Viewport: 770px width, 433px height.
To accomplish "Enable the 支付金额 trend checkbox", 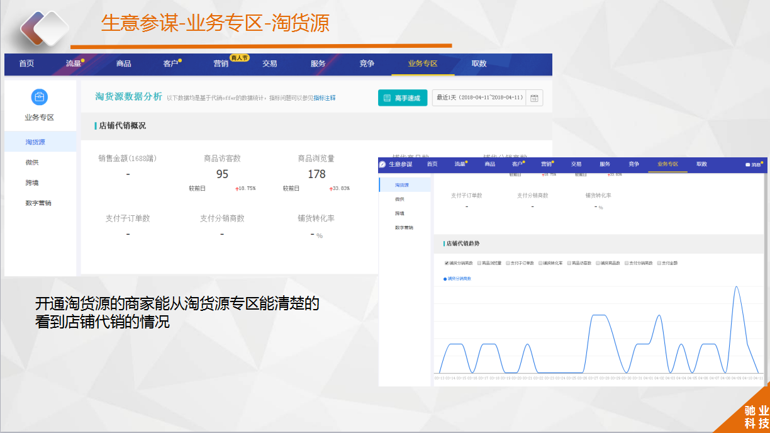I will [x=659, y=263].
